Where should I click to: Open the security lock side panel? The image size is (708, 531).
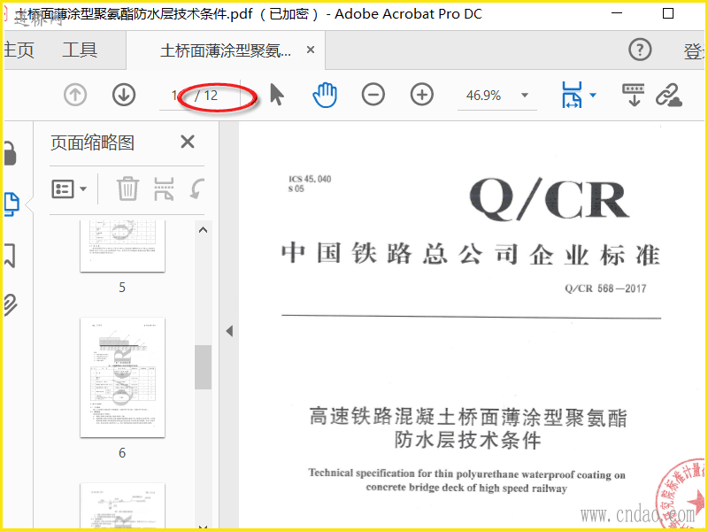[x=10, y=153]
